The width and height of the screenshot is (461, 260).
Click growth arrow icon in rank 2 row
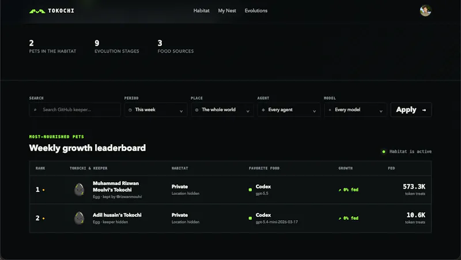(340, 218)
